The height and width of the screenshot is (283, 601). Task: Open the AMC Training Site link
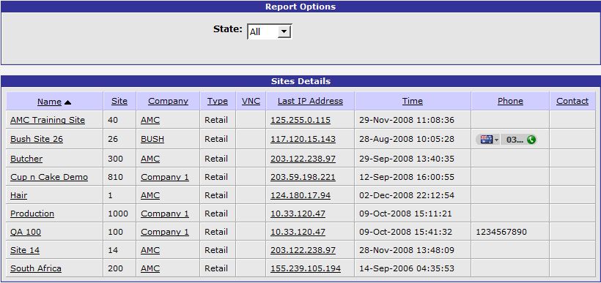48,120
